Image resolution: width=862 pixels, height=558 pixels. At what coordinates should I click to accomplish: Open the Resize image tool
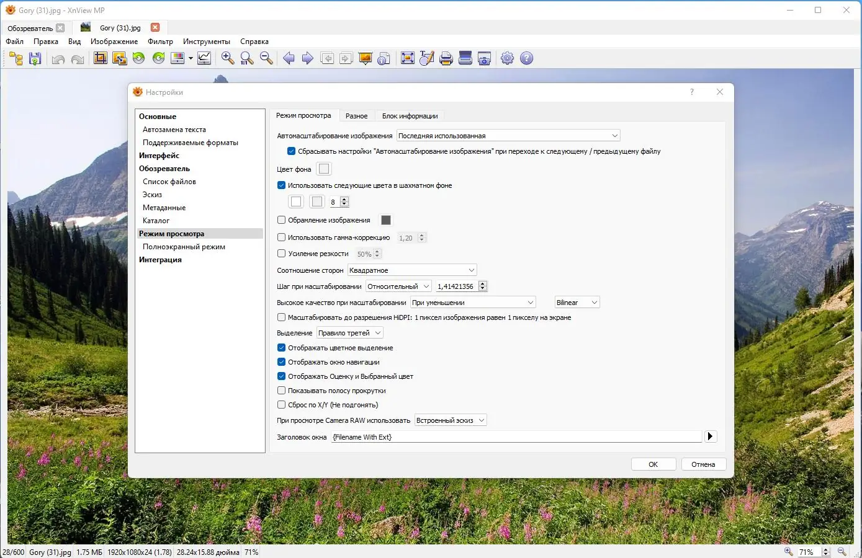tap(120, 59)
